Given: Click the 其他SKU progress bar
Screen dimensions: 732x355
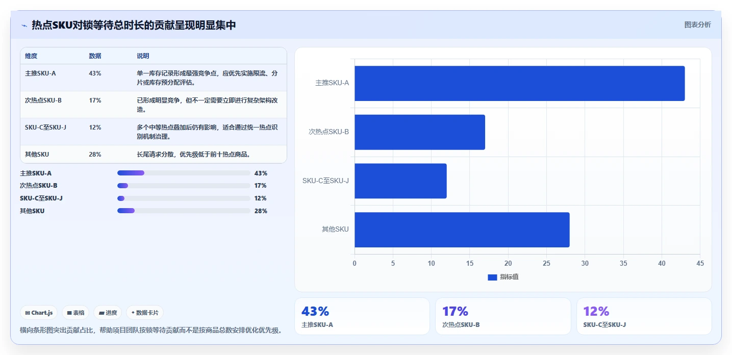Looking at the screenshot, I should coord(184,211).
